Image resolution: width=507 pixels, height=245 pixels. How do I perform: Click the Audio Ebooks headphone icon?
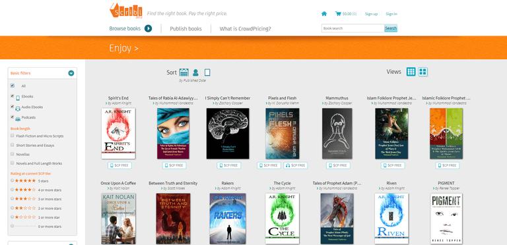tap(18, 108)
